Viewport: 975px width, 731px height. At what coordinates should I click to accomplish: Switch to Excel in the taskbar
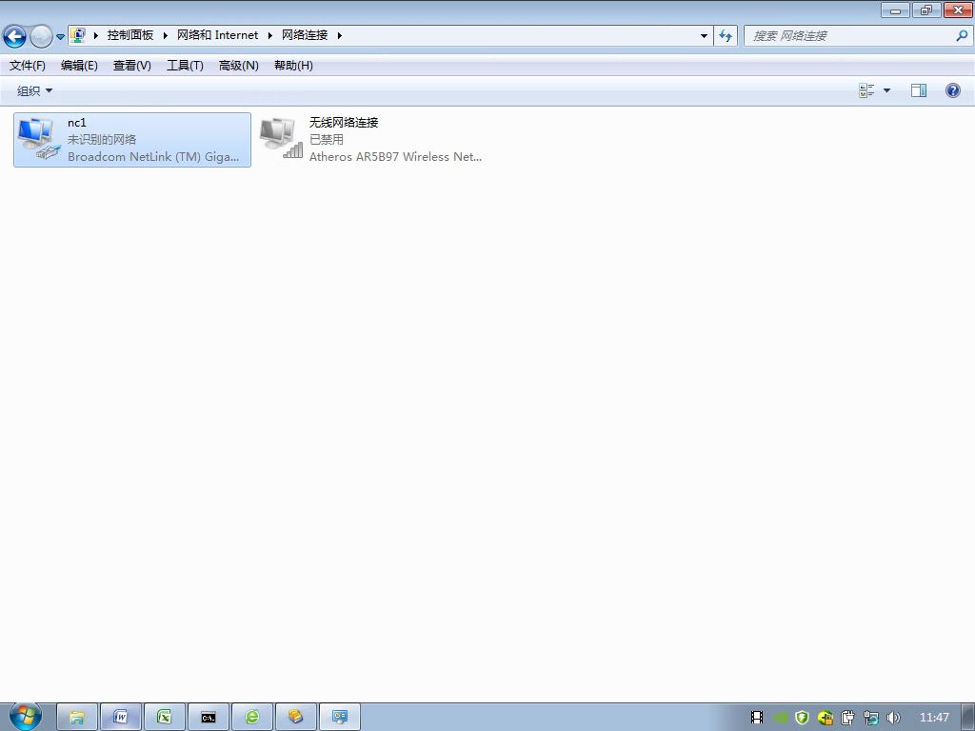[164, 718]
